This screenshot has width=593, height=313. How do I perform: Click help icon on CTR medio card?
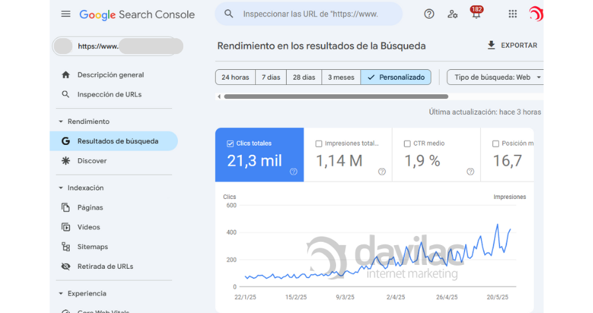click(470, 171)
